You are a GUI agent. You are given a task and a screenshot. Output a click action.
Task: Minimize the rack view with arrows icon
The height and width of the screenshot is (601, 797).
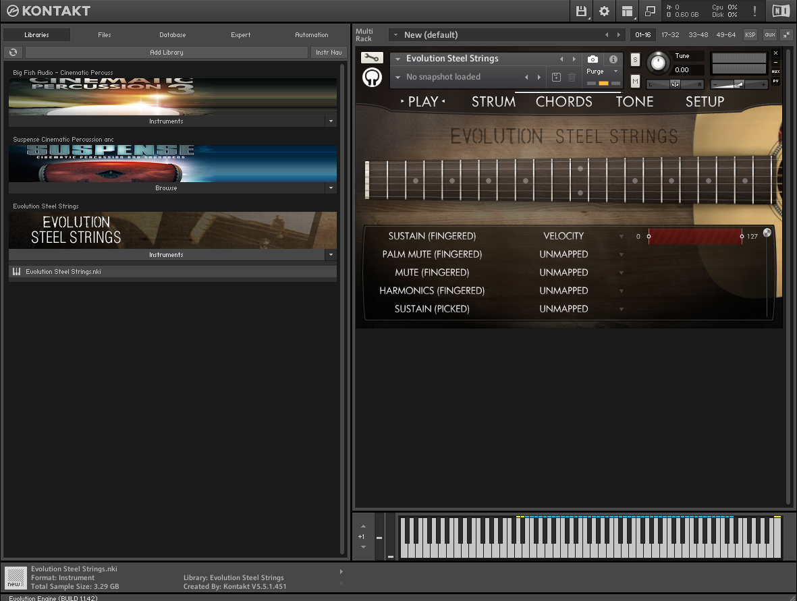(x=786, y=34)
